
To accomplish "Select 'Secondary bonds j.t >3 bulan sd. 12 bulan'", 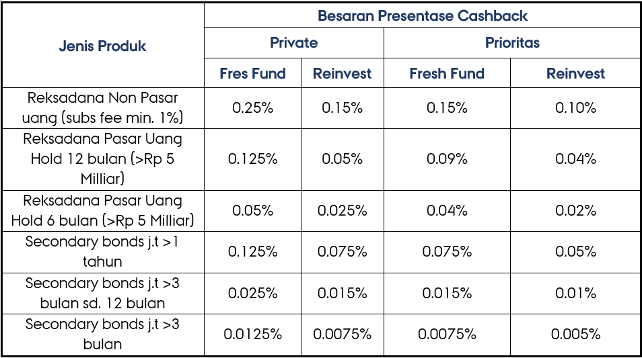I will (102, 293).
